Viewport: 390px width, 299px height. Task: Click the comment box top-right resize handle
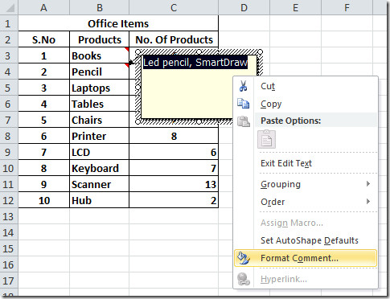coord(260,51)
